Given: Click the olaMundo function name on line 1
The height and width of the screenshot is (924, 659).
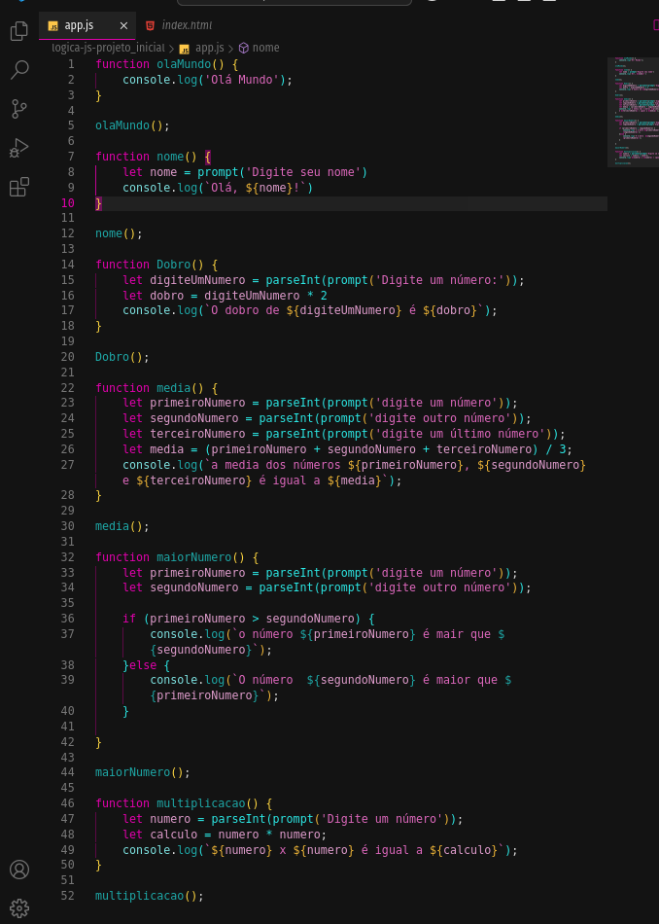Looking at the screenshot, I should tap(184, 63).
